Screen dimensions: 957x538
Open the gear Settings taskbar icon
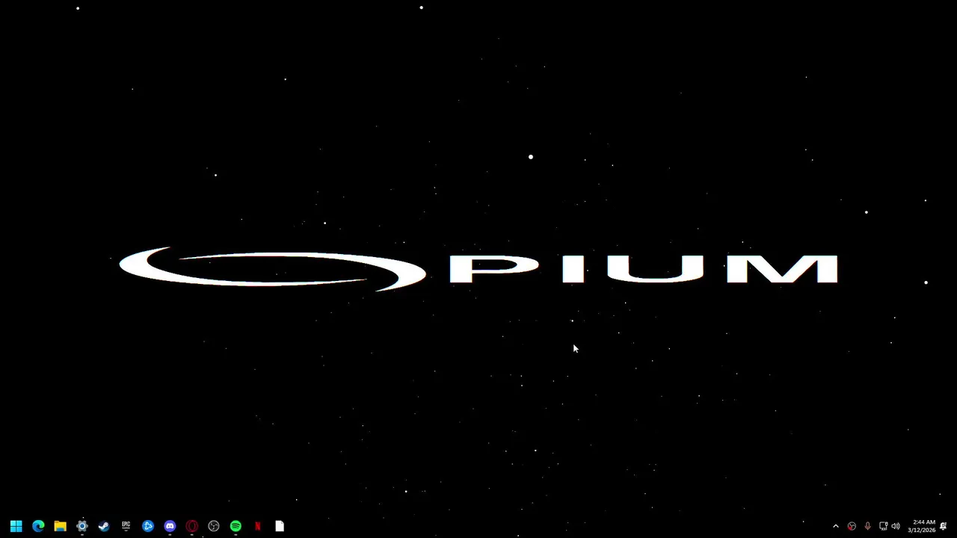click(82, 526)
